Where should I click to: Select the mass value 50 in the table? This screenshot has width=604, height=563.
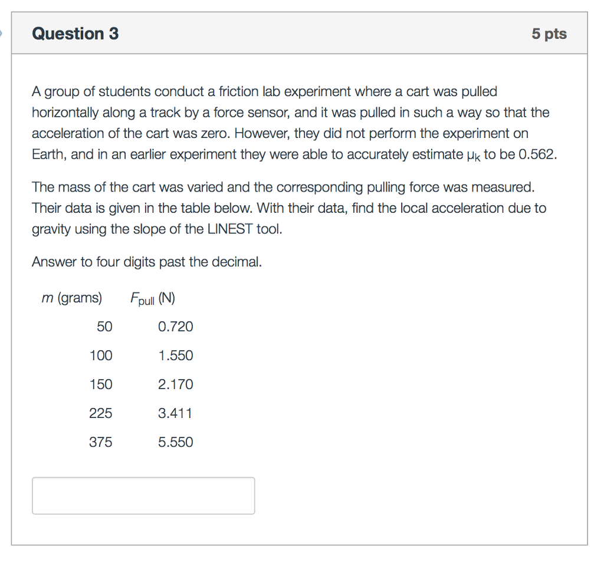pos(104,327)
